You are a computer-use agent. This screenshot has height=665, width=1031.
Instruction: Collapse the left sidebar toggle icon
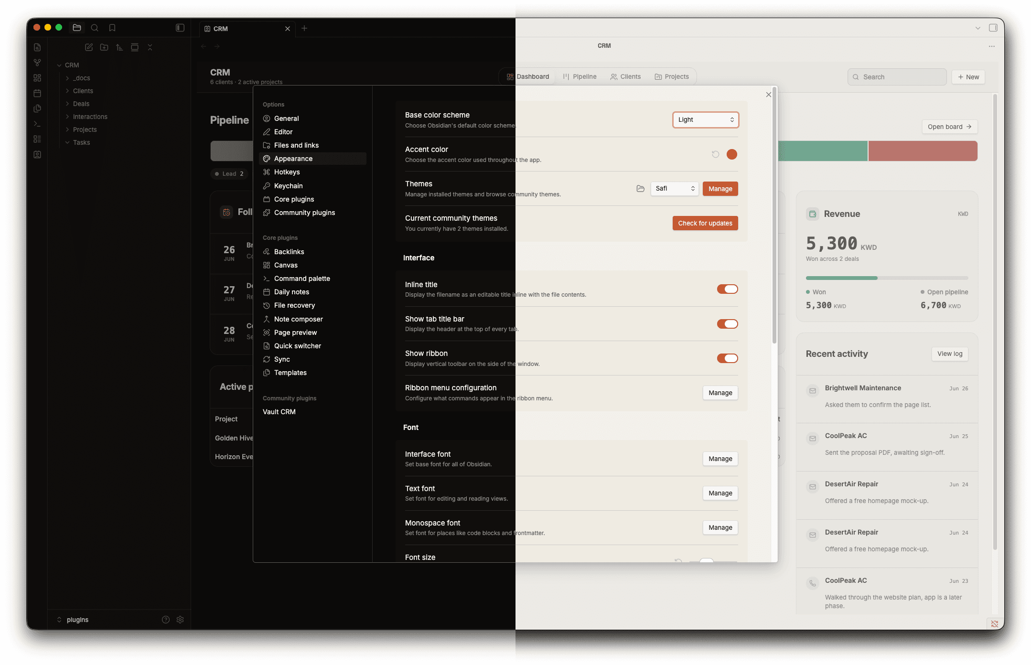tap(180, 28)
